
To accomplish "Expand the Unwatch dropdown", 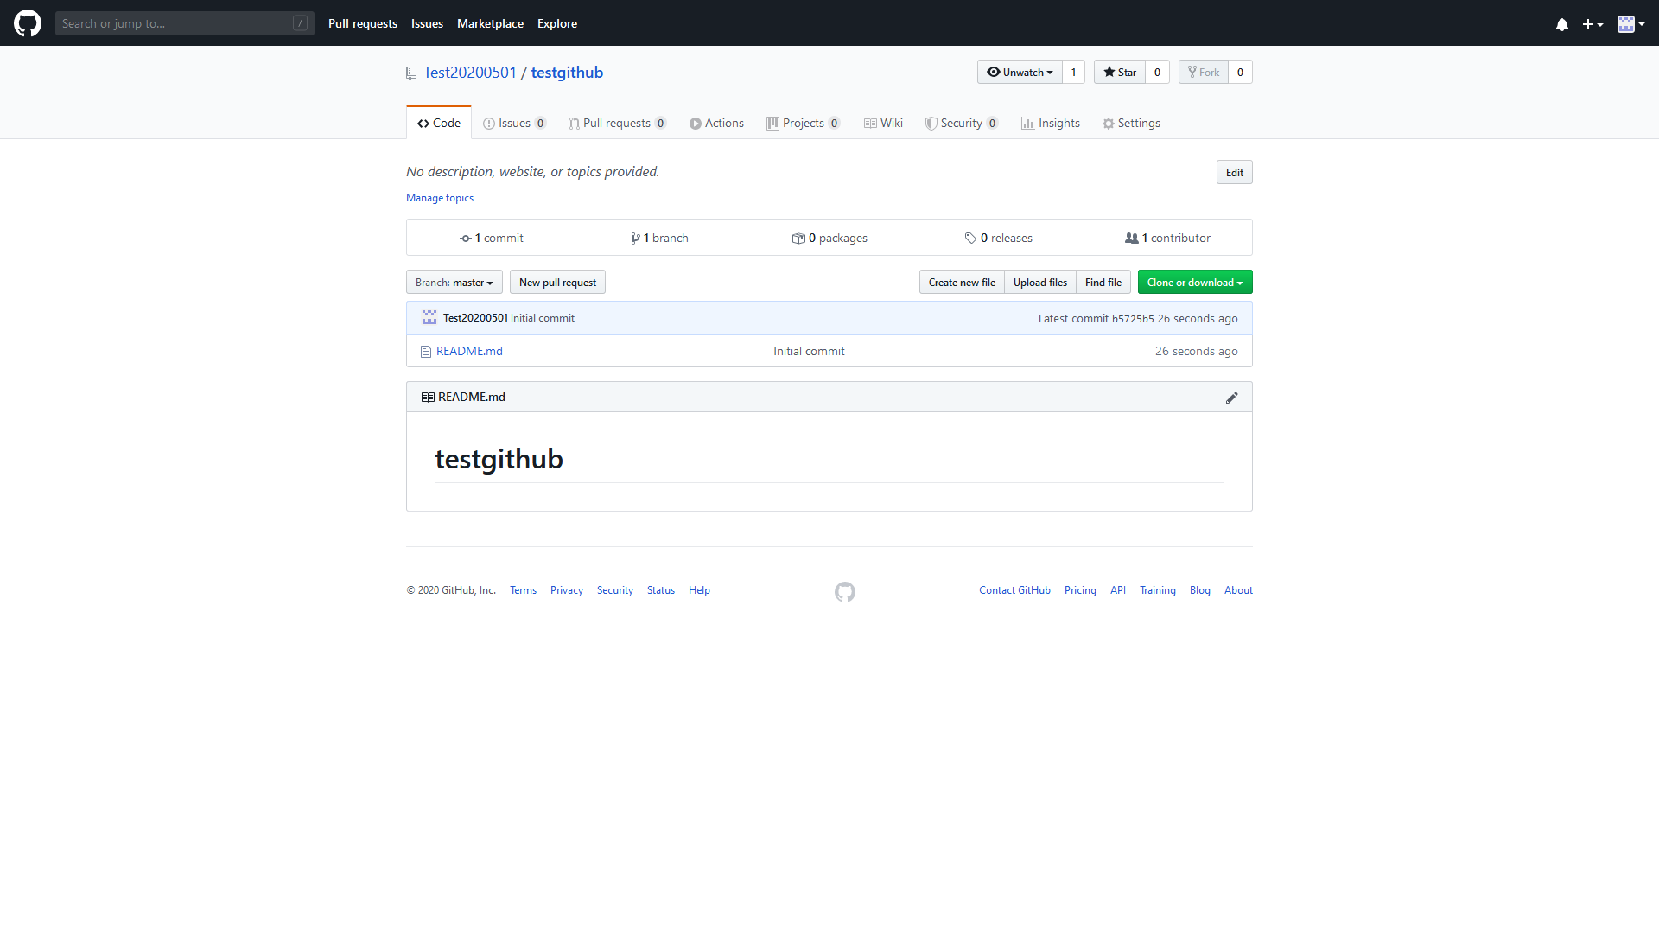I will [x=1020, y=72].
